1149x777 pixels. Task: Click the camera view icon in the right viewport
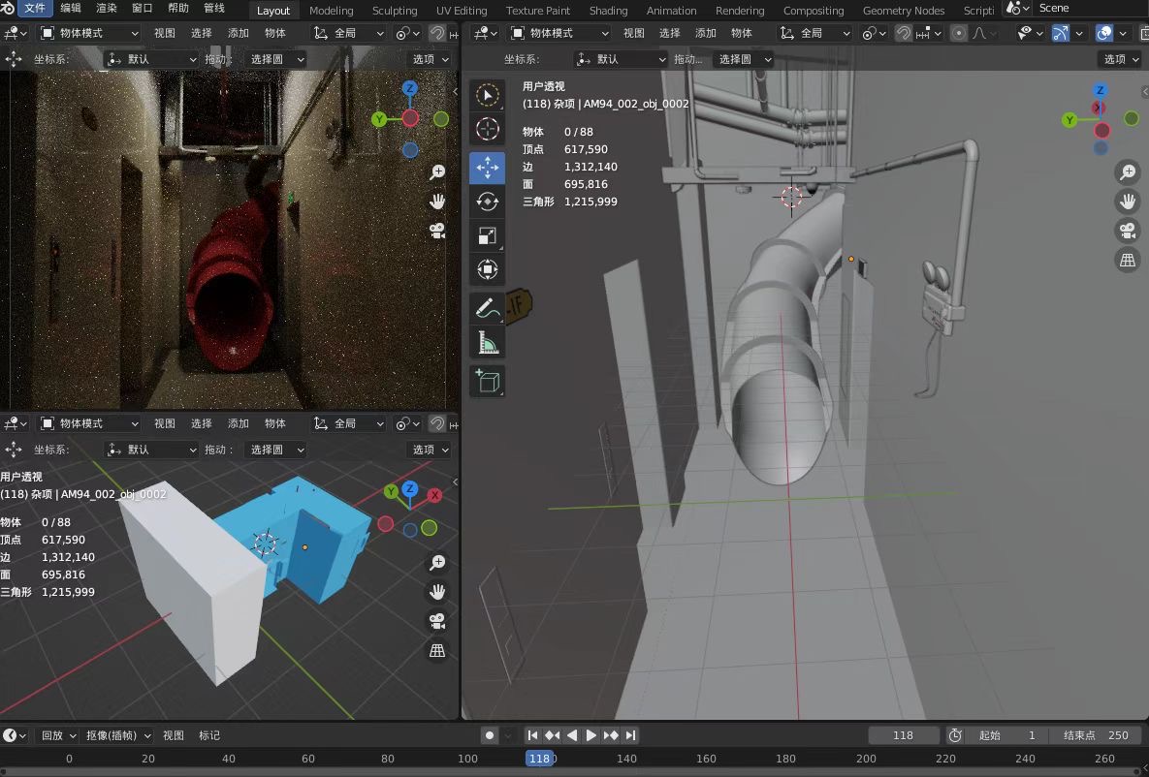[x=1128, y=231]
